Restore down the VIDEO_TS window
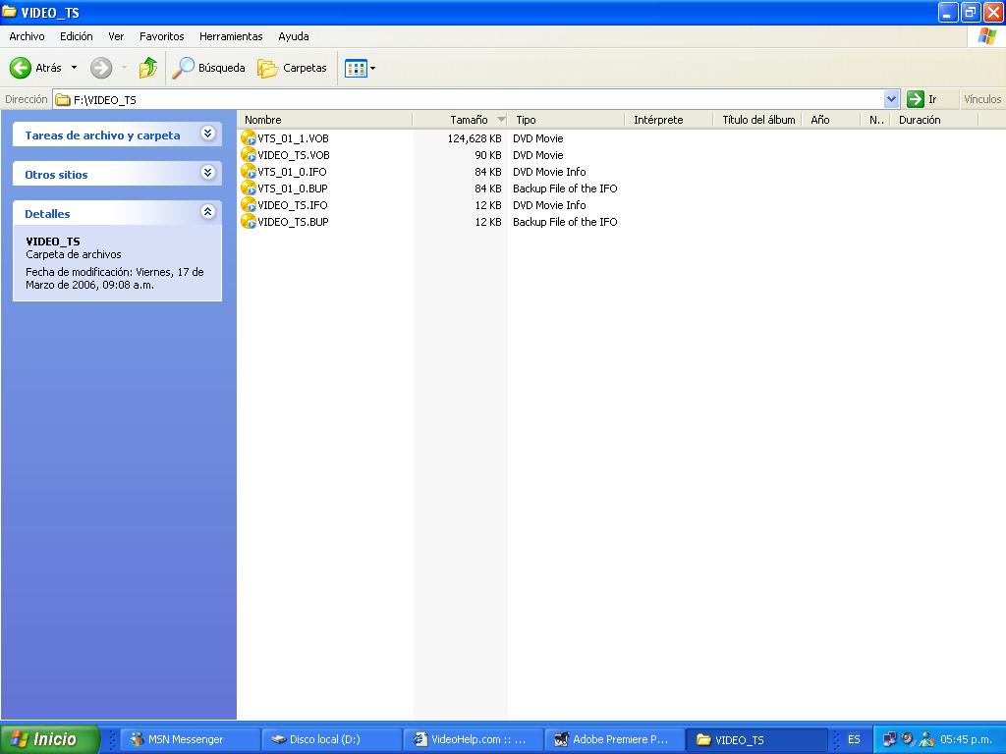The width and height of the screenshot is (1006, 754). [x=970, y=12]
